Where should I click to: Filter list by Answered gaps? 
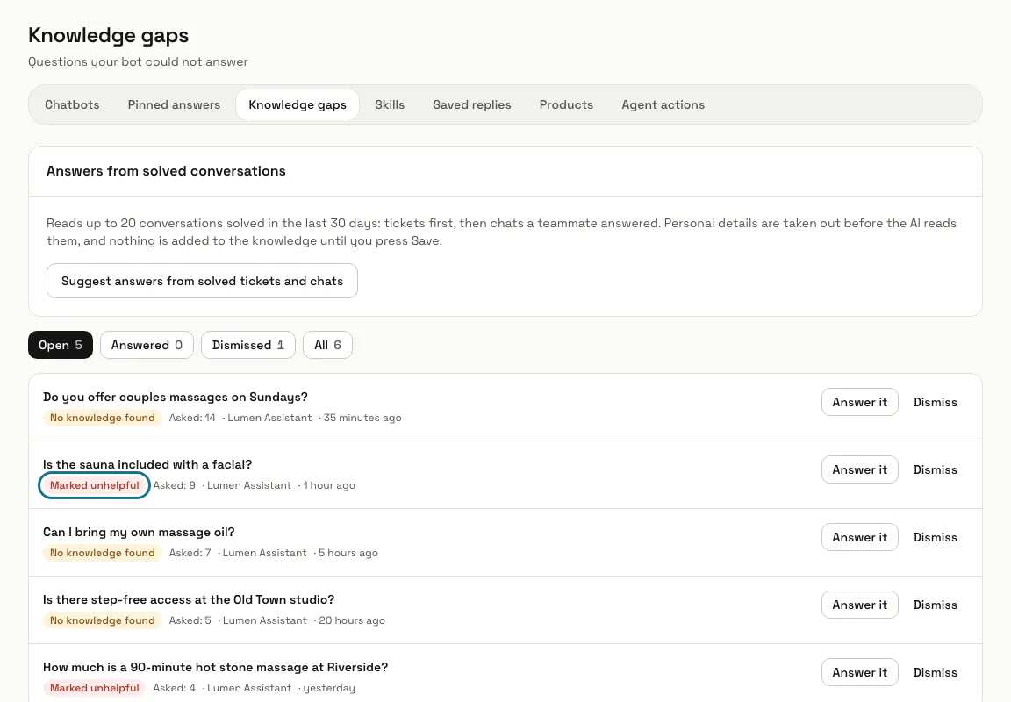(147, 345)
